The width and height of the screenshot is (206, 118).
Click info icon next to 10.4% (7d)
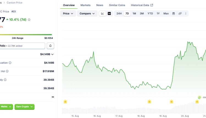coord(29,20)
